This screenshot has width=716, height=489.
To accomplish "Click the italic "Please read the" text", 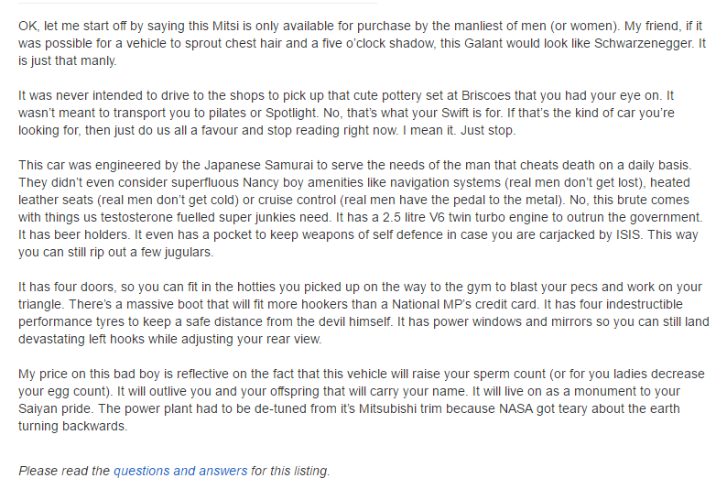I will (x=64, y=471).
